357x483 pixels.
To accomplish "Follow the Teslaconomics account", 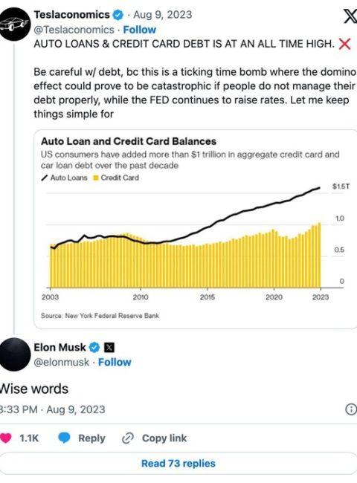I will [x=139, y=30].
